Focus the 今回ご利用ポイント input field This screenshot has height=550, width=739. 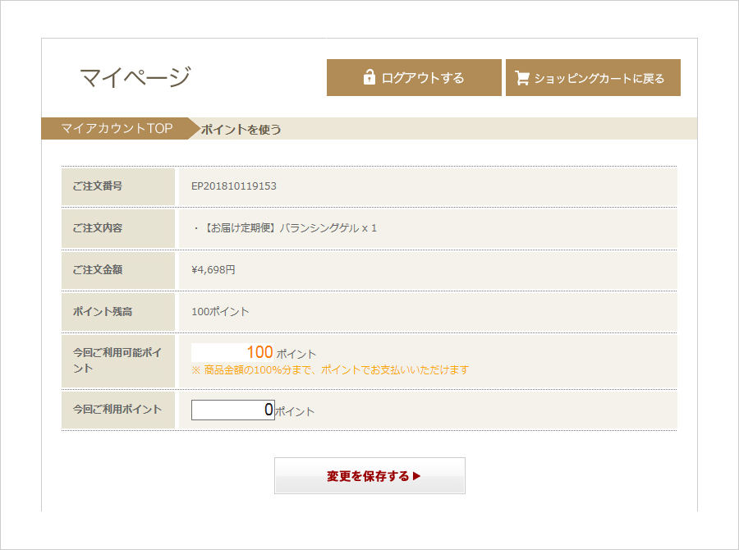[x=233, y=410]
